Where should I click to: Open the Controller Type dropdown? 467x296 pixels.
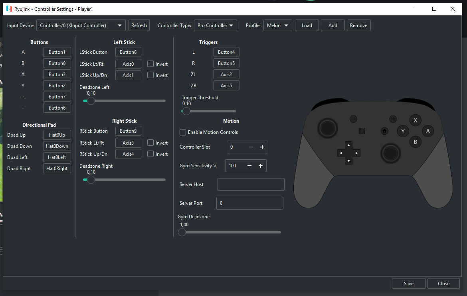coord(215,25)
